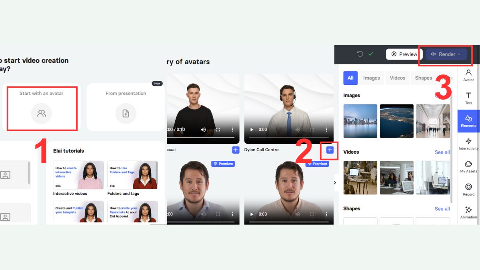
Task: Open the Text panel in the sidebar
Action: tap(468, 98)
